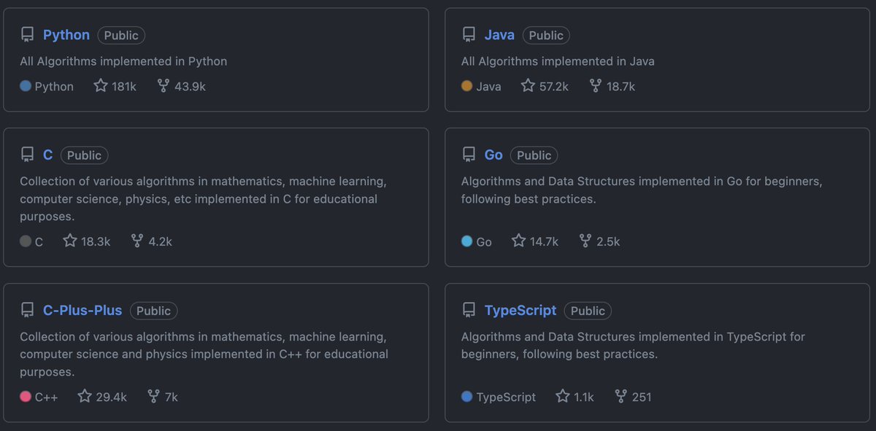View stargazers of the Java repo (57.2k)
Viewport: 876px width, 431px height.
pyautogui.click(x=545, y=86)
